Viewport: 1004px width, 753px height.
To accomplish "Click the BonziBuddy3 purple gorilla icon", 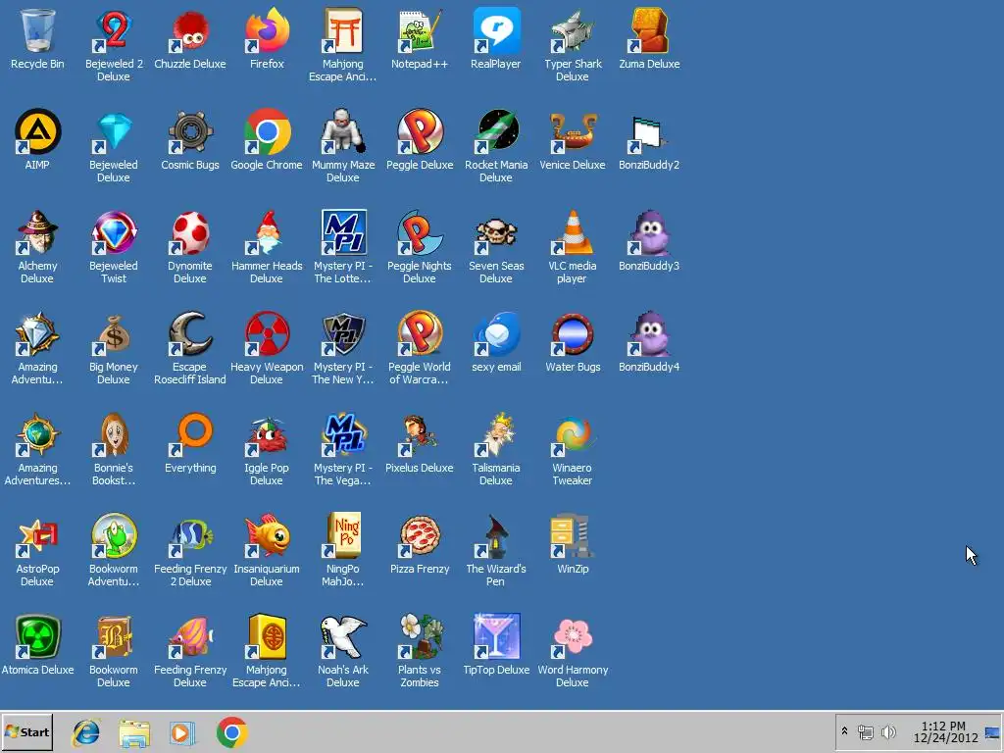I will pyautogui.click(x=649, y=232).
